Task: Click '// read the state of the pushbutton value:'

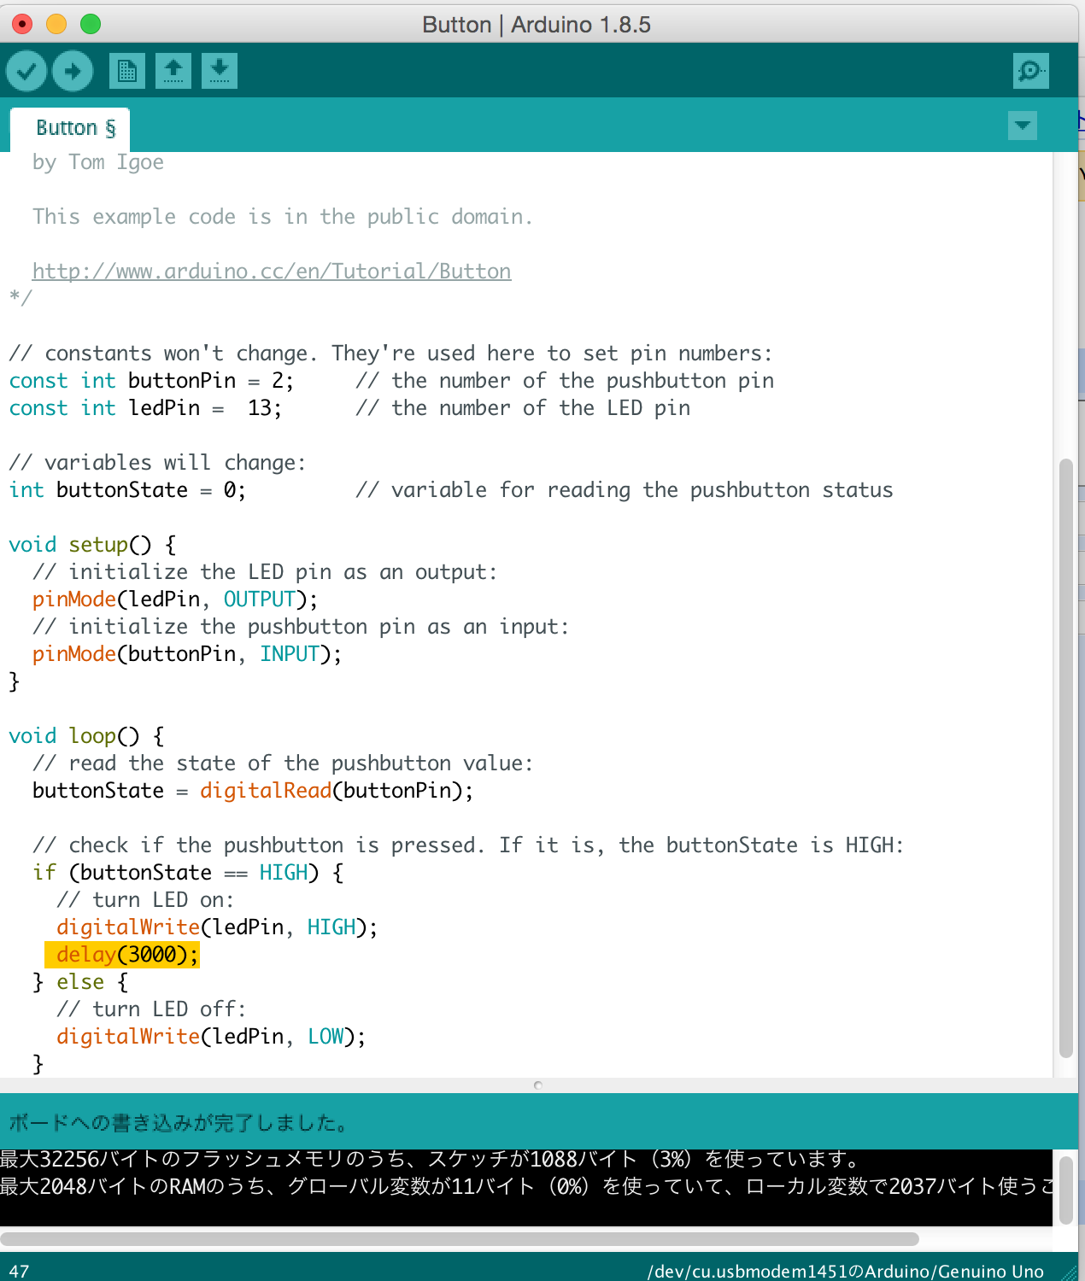Action: tap(283, 763)
